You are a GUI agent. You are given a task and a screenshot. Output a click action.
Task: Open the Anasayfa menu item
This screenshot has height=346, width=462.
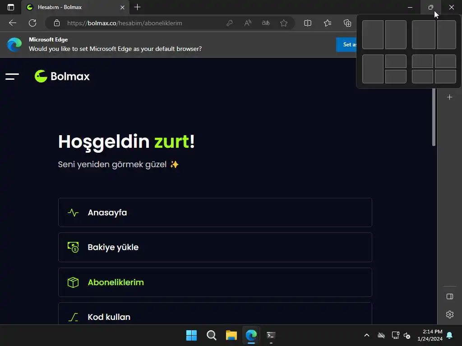pyautogui.click(x=215, y=213)
